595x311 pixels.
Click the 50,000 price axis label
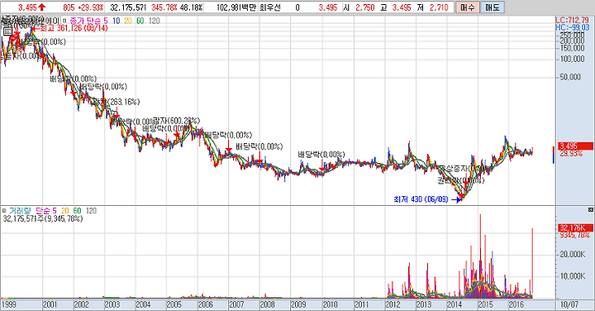pyautogui.click(x=570, y=77)
